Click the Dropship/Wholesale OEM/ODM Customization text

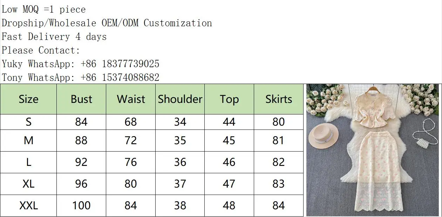coord(107,23)
